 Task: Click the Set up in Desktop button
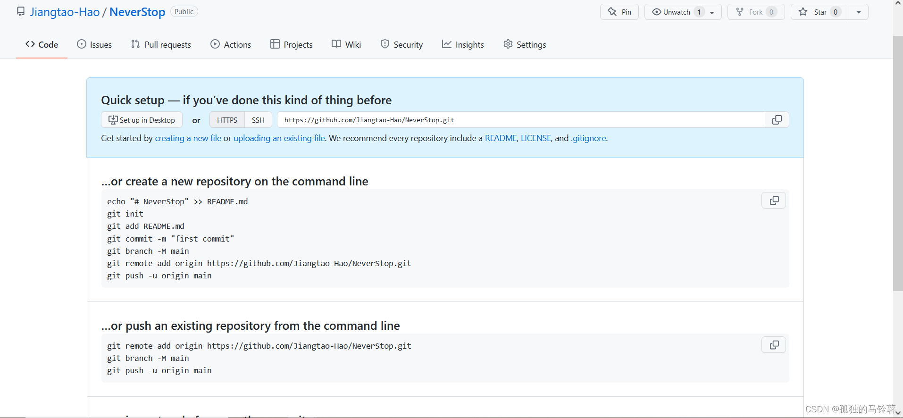coord(142,120)
